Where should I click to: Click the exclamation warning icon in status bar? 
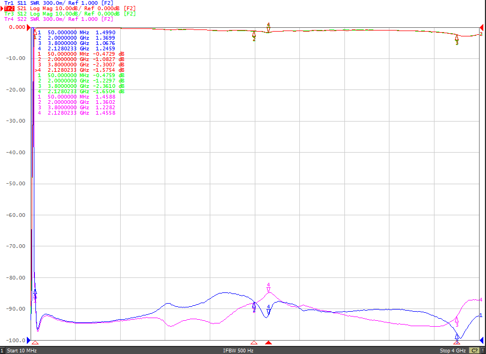click(x=482, y=351)
